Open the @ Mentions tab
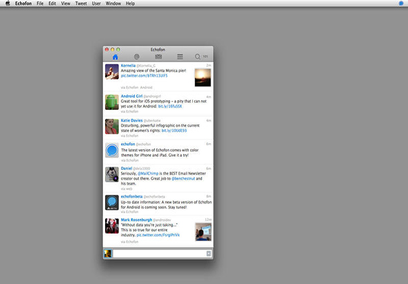The width and height of the screenshot is (408, 284). pyautogui.click(x=137, y=57)
